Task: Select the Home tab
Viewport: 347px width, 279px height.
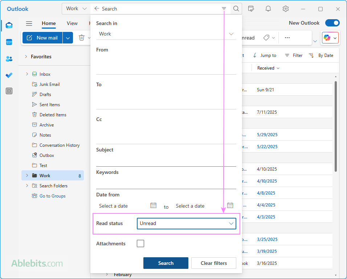Action: pyautogui.click(x=49, y=23)
